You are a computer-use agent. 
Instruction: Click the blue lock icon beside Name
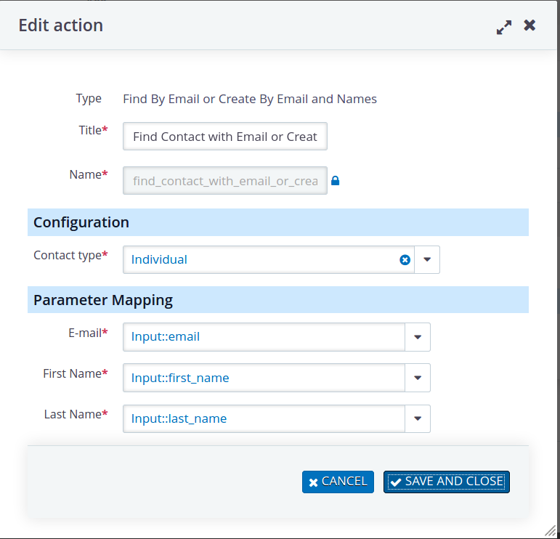[x=335, y=181]
